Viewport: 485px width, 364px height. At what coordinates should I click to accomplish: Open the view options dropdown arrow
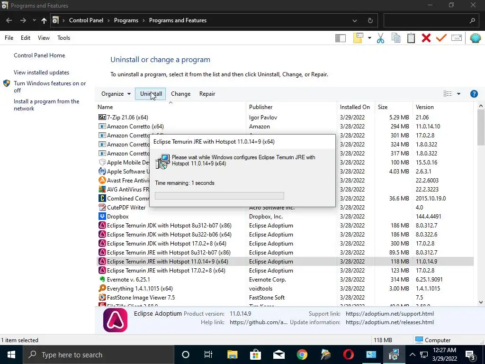[458, 94]
